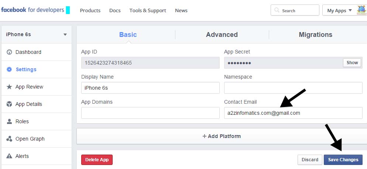Open Roles in the sidebar
367x169 pixels.
pyautogui.click(x=37, y=121)
